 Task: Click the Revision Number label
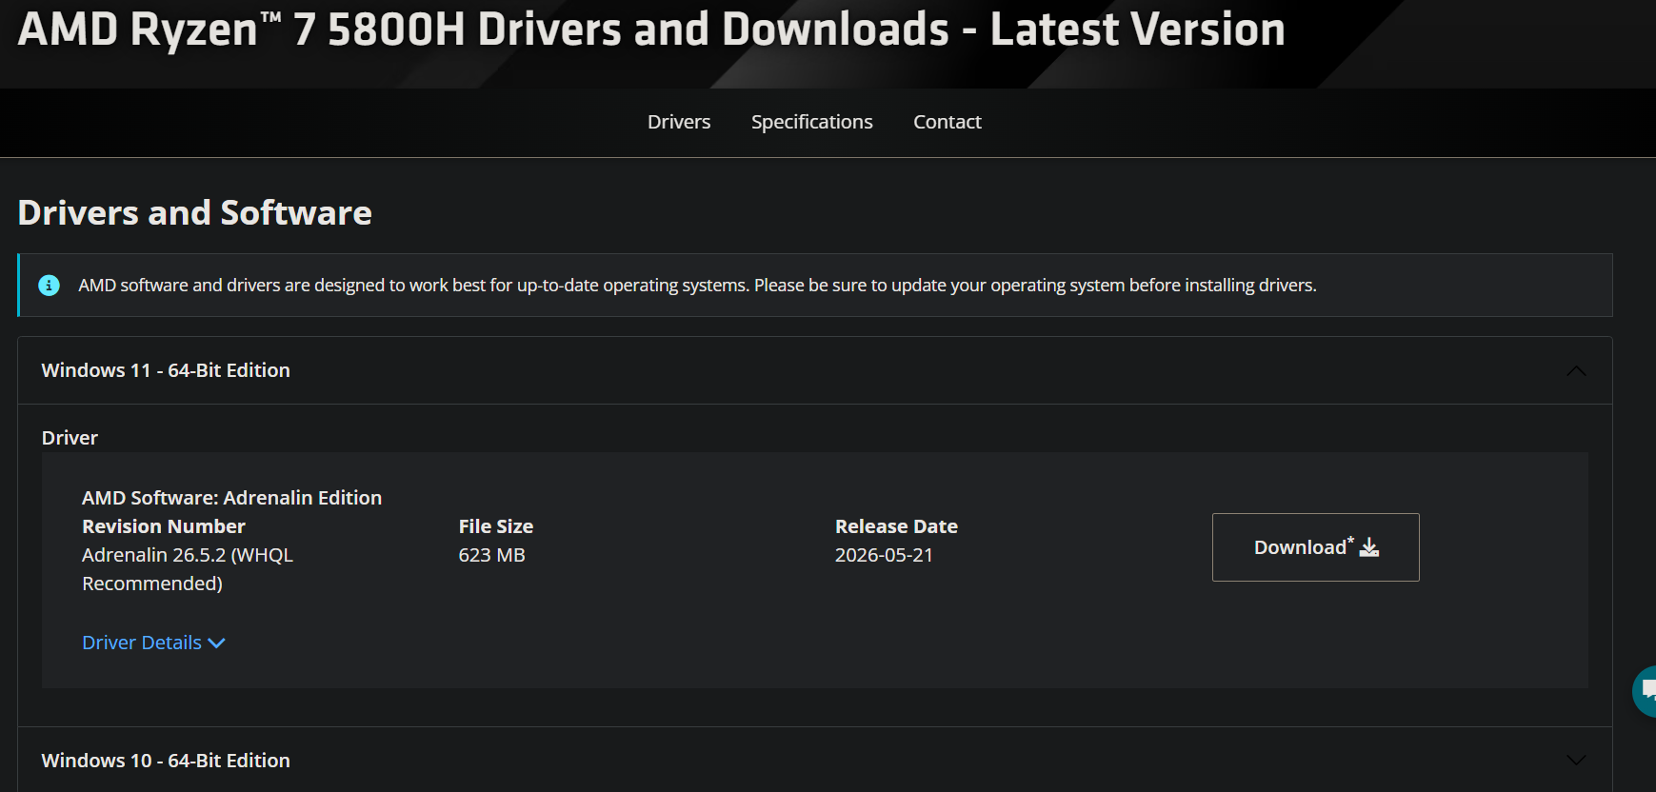pos(164,526)
